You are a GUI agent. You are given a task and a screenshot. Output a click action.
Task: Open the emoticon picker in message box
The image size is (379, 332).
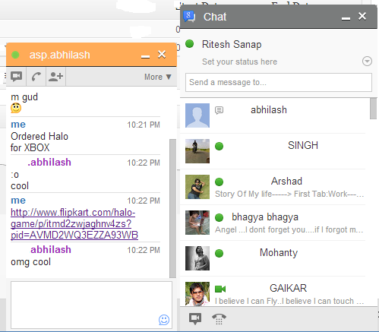(164, 320)
